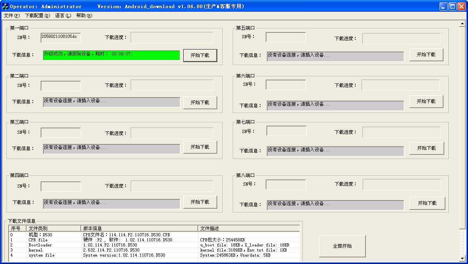Click the SN号 field in 第六端口
468x264 pixels.
coord(285,85)
